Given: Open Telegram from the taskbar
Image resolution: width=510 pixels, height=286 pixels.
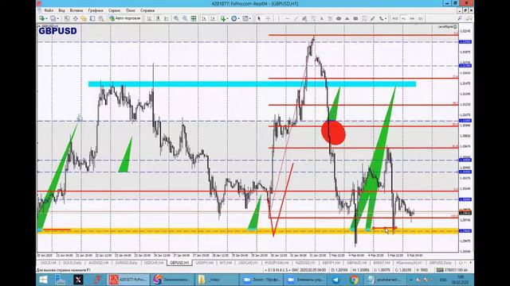Looking at the screenshot, I should coord(335,280).
